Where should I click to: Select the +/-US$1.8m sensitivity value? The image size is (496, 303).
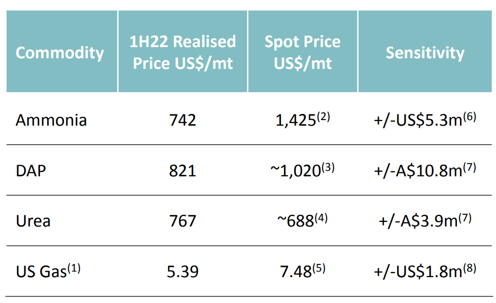425,271
